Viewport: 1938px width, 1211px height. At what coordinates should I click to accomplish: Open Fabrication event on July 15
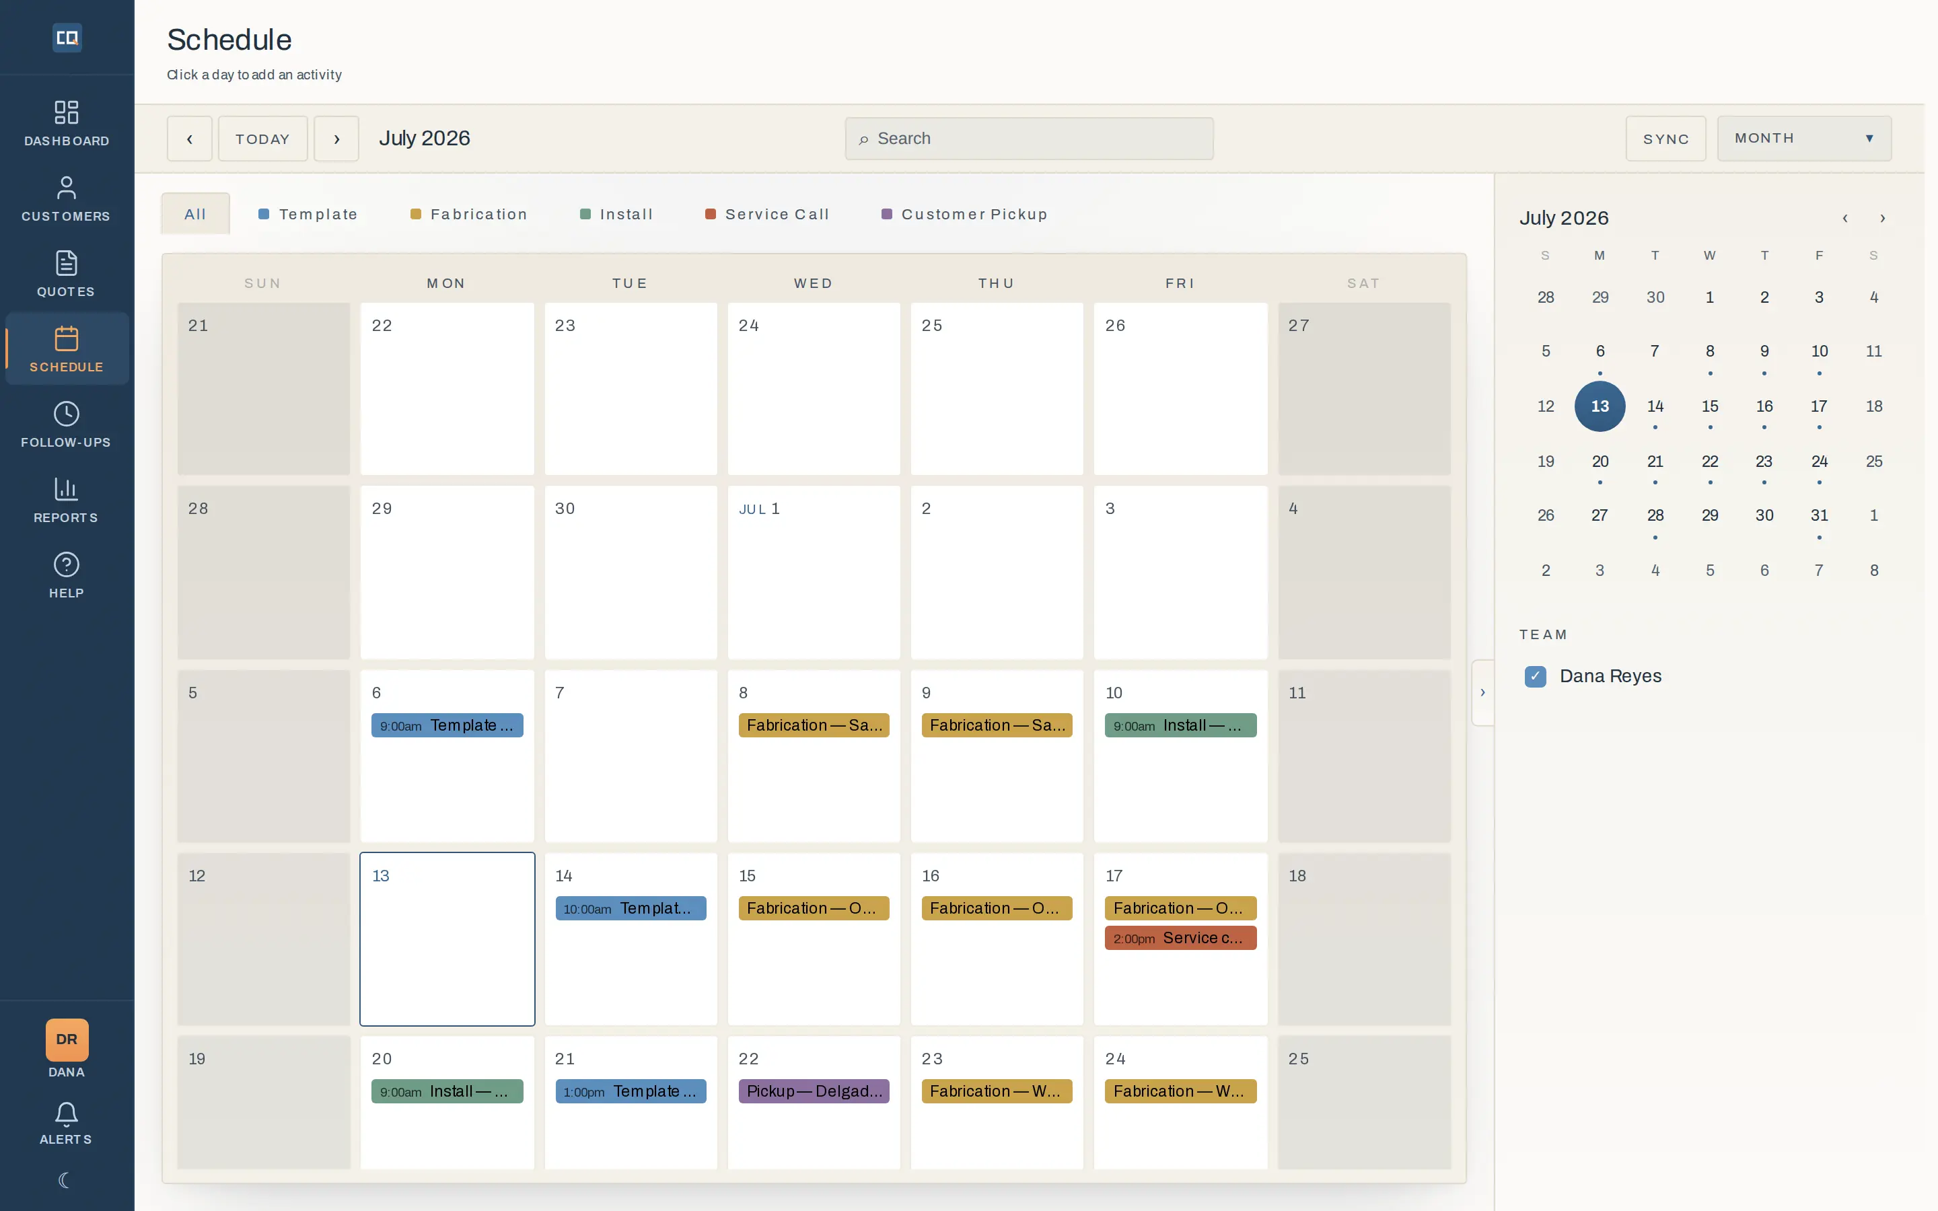click(814, 908)
